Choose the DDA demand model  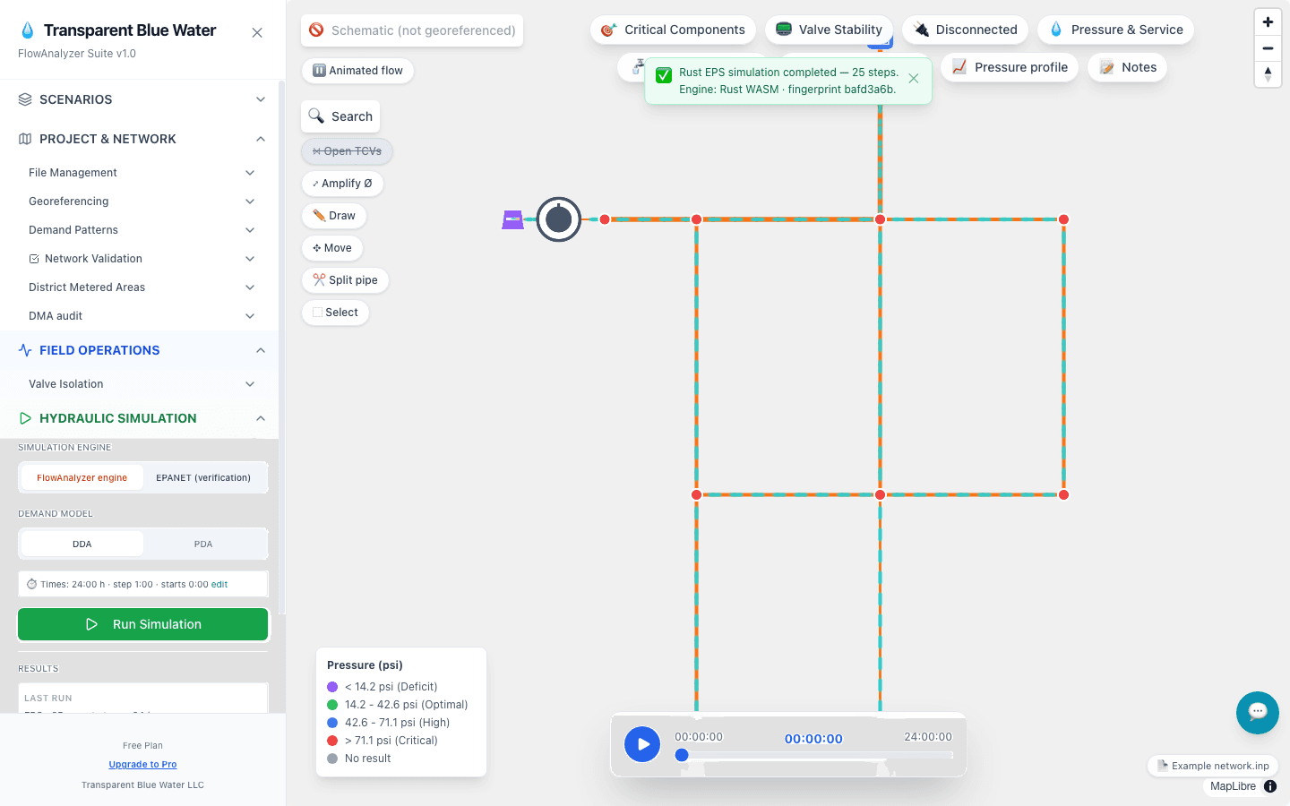tap(82, 544)
